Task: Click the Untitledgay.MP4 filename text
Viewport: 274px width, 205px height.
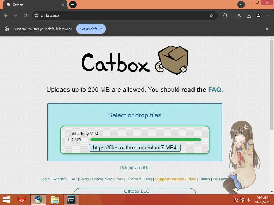Action: (83, 134)
